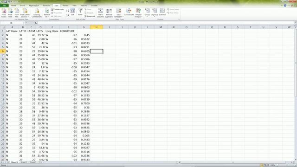Open workbook Connections
Image resolution: width=297 pixels, height=167 pixels.
(58, 9)
